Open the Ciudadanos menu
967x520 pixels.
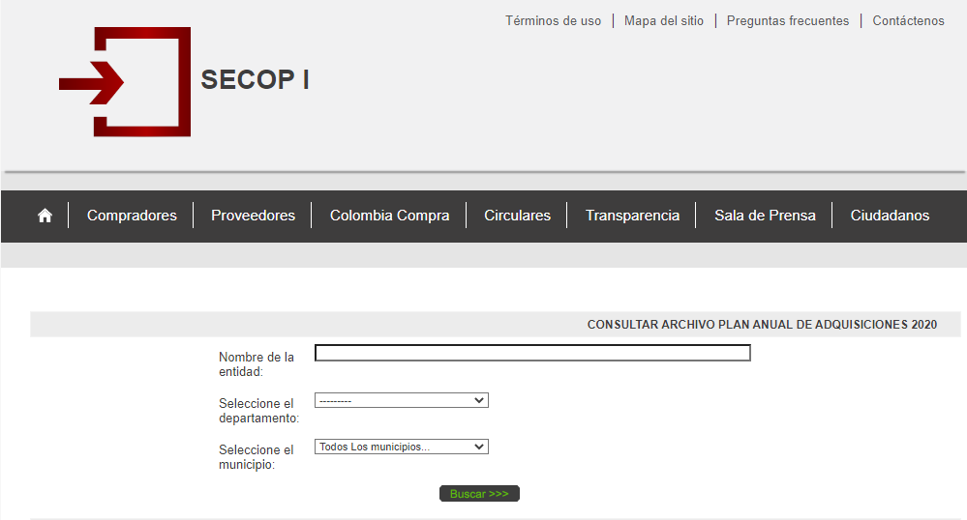tap(890, 216)
